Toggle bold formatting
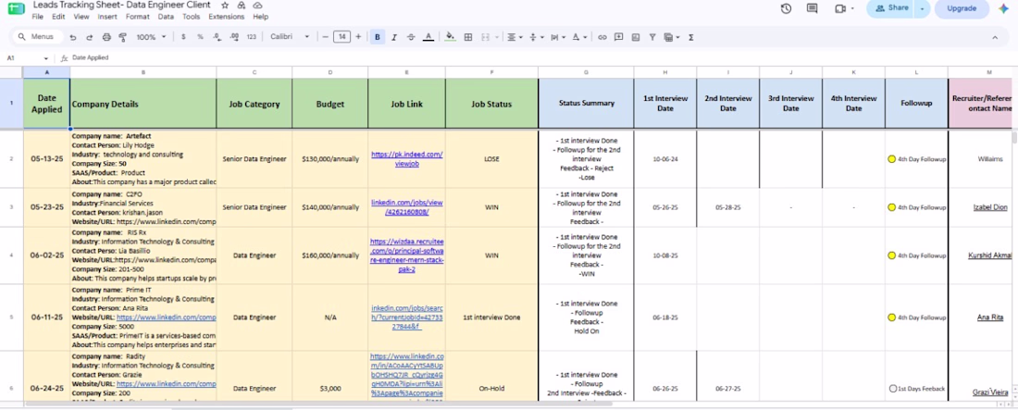 coord(378,37)
